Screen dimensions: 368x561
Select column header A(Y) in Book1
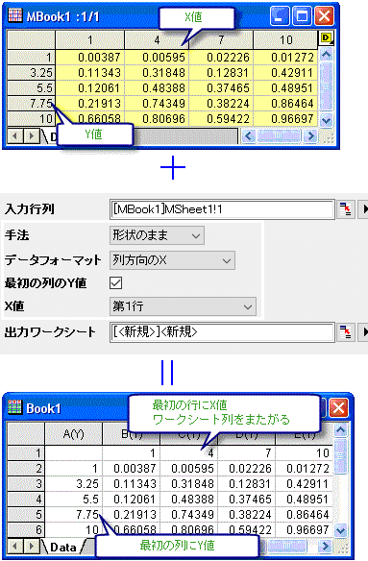point(73,434)
